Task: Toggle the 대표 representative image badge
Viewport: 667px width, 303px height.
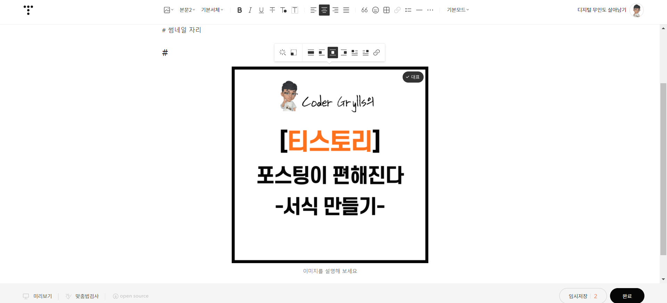Action: (x=413, y=77)
